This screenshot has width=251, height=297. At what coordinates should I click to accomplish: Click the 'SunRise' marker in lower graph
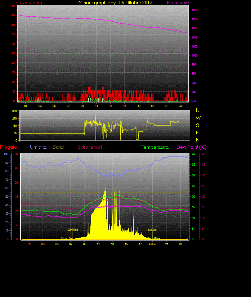[x=73, y=230]
